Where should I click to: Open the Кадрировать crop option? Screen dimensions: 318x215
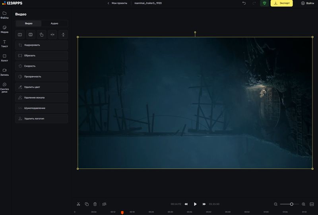click(x=41, y=45)
